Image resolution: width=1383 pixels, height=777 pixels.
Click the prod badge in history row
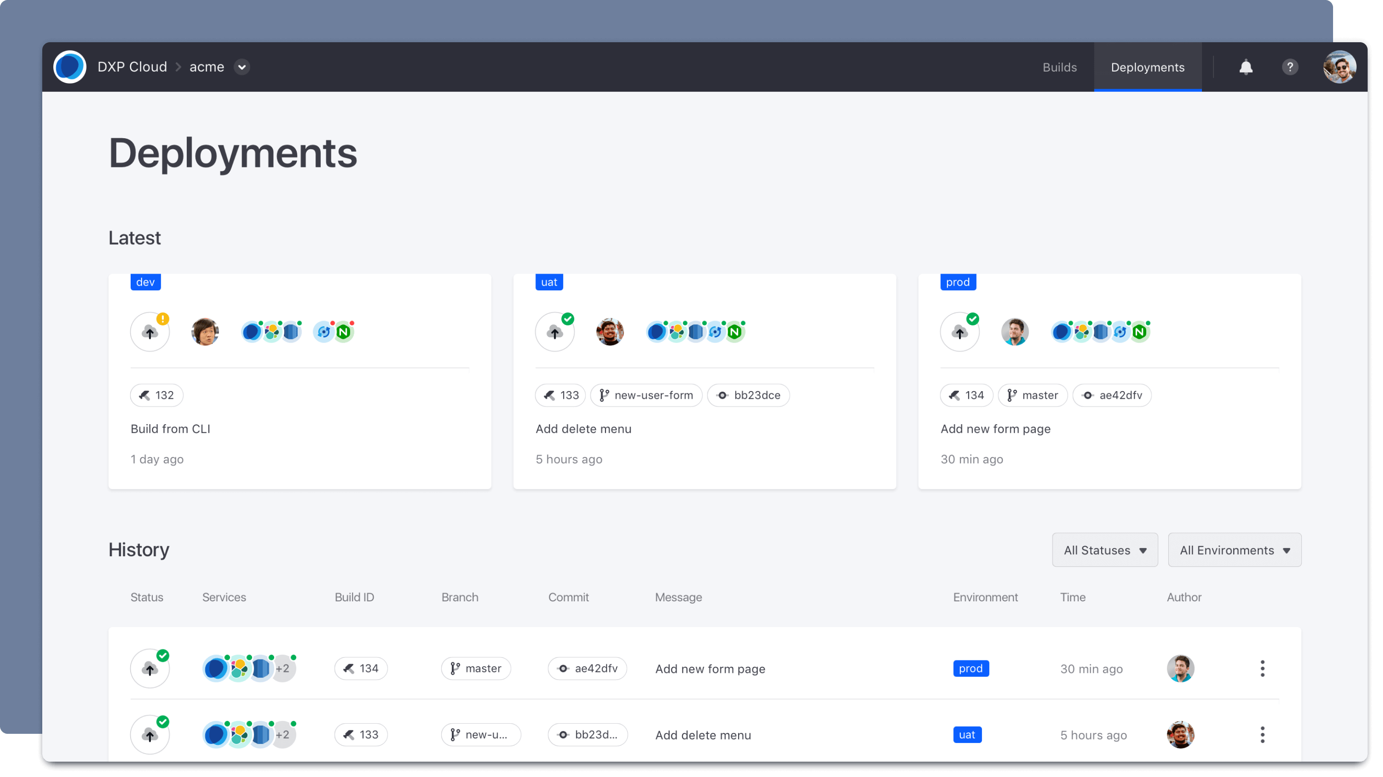click(x=971, y=669)
